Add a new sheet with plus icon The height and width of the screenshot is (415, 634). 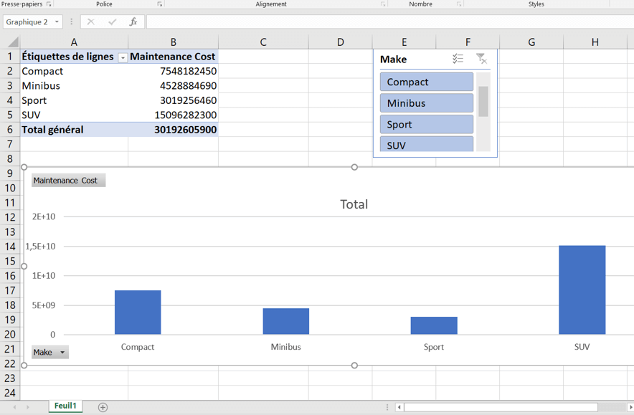[x=103, y=407]
